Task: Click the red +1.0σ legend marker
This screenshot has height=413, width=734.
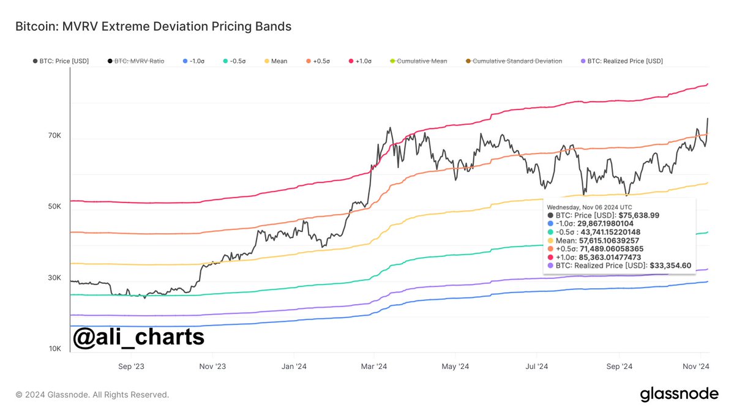Action: [351, 61]
